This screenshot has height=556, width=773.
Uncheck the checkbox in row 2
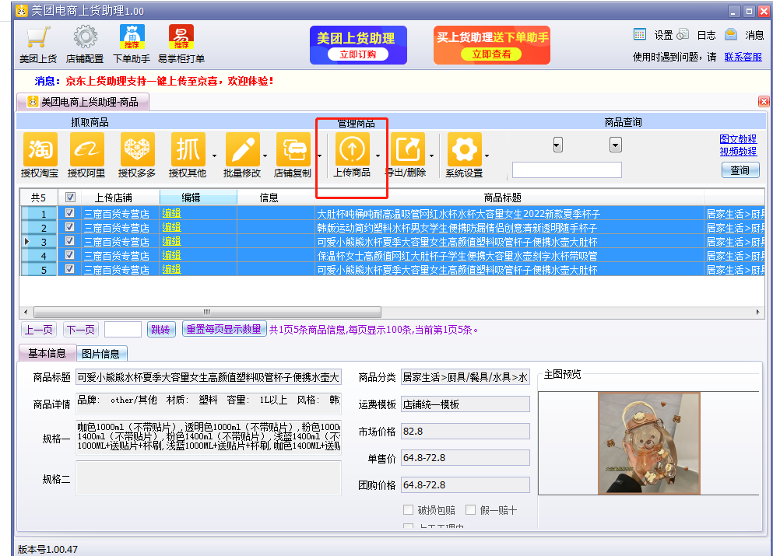click(x=69, y=226)
